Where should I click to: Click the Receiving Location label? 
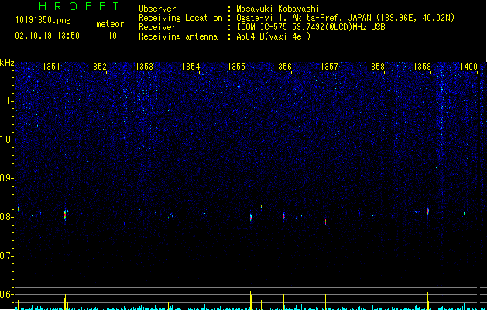pyautogui.click(x=180, y=18)
